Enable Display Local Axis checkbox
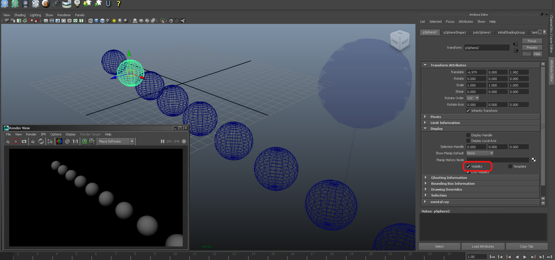The height and width of the screenshot is (260, 555). pyautogui.click(x=468, y=141)
